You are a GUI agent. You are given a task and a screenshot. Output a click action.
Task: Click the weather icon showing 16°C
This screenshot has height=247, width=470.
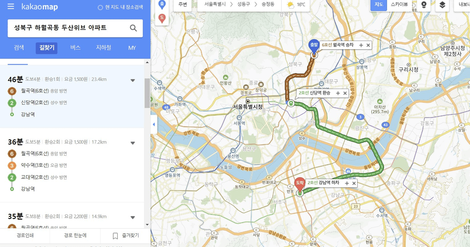click(290, 5)
